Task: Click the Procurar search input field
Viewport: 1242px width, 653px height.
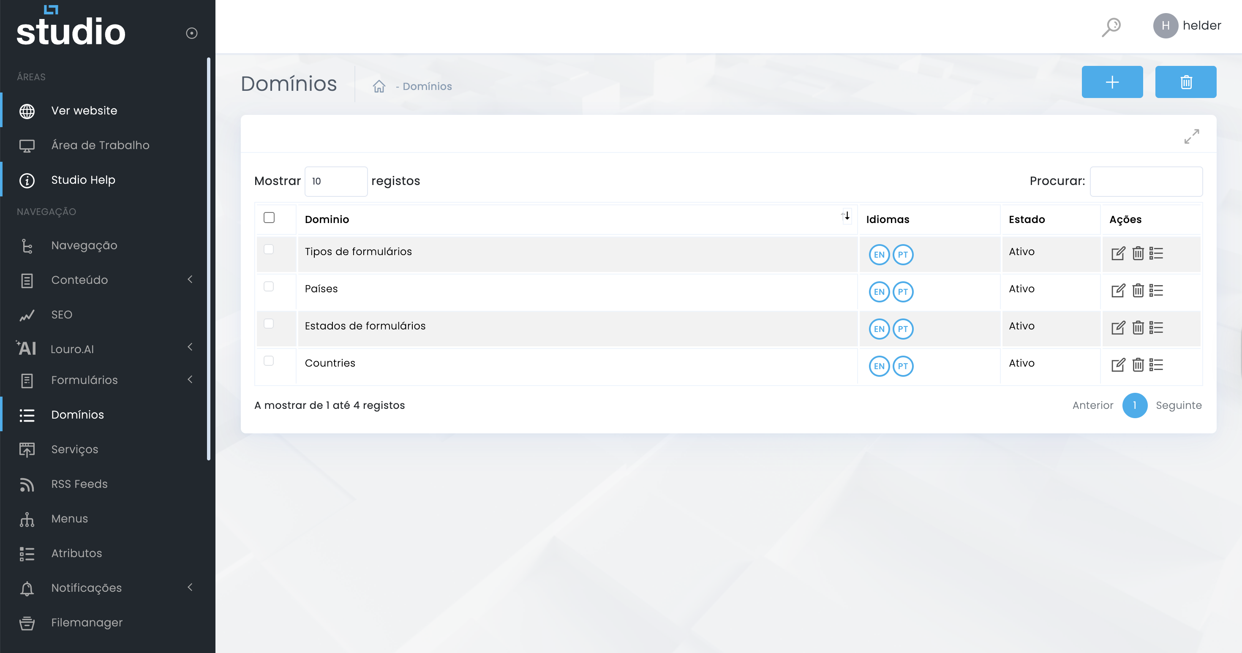Action: coord(1146,181)
